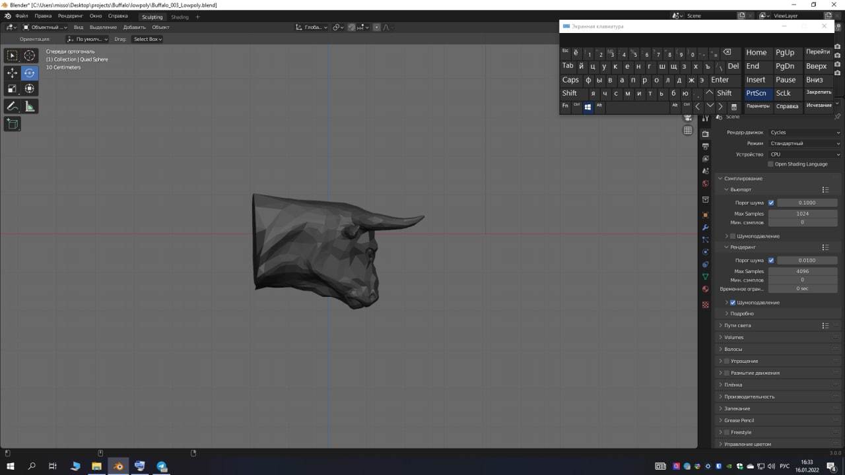Open the Modifiers wrench tab icon
The height and width of the screenshot is (475, 845).
pos(706,228)
